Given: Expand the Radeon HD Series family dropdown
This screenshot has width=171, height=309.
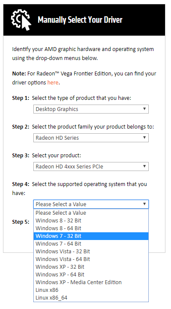Looking at the screenshot, I should coord(91,138).
